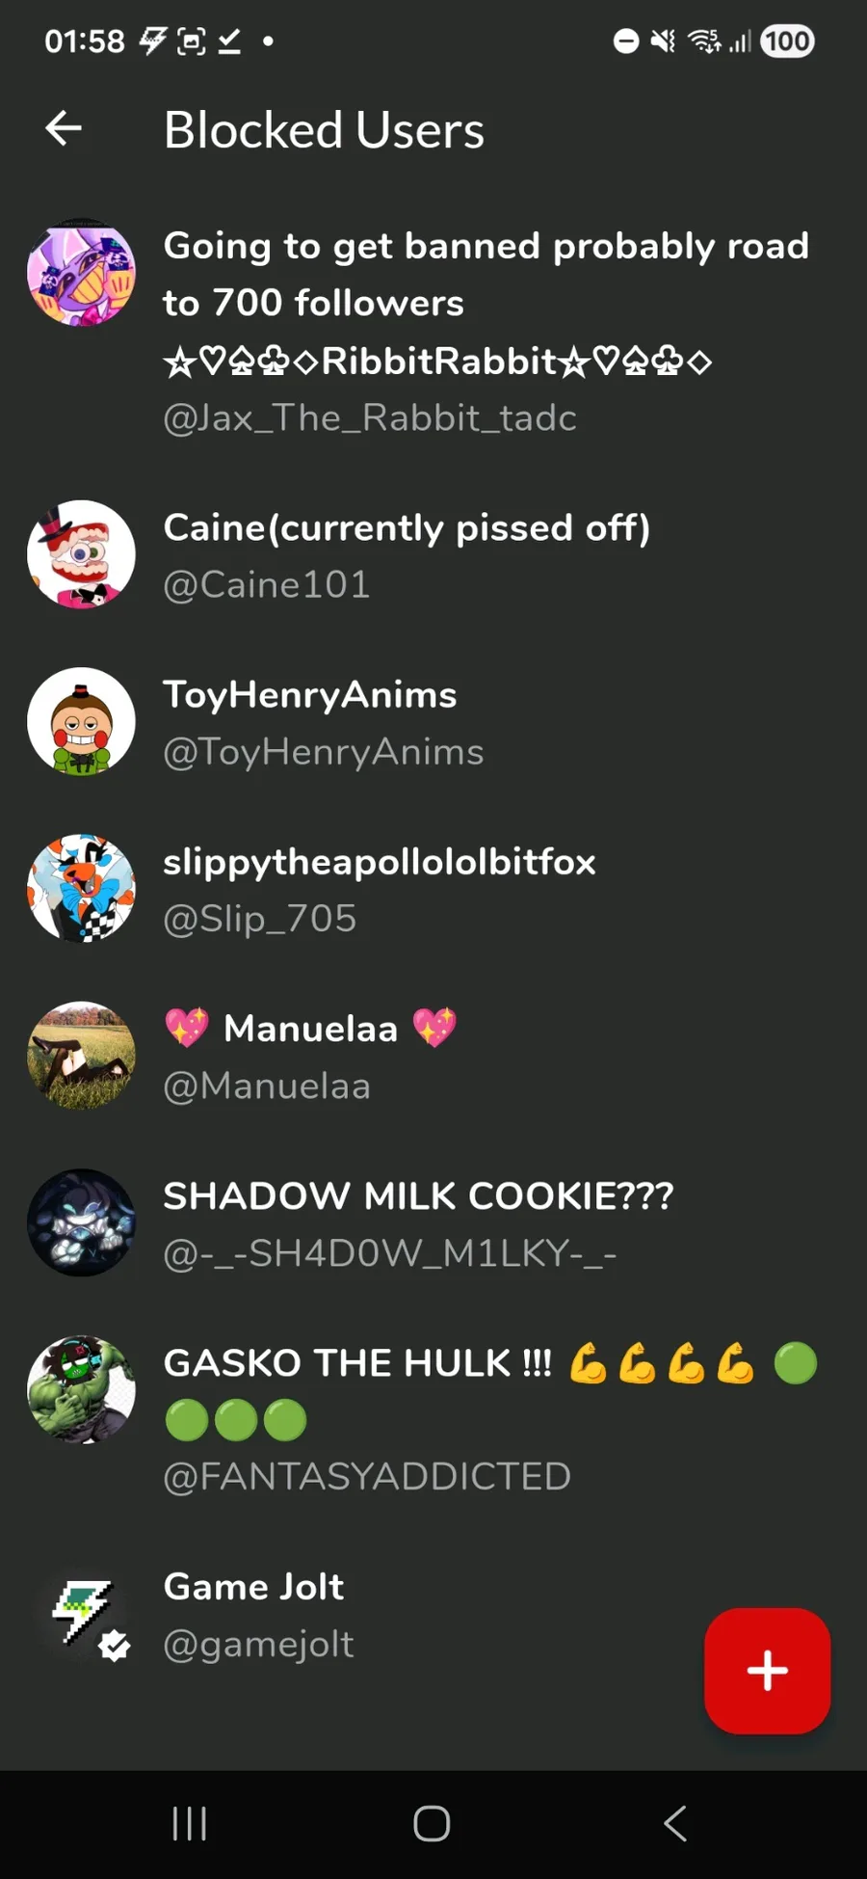Tap Android back chevron in navigation bar
This screenshot has height=1879, width=867.
tap(675, 1823)
